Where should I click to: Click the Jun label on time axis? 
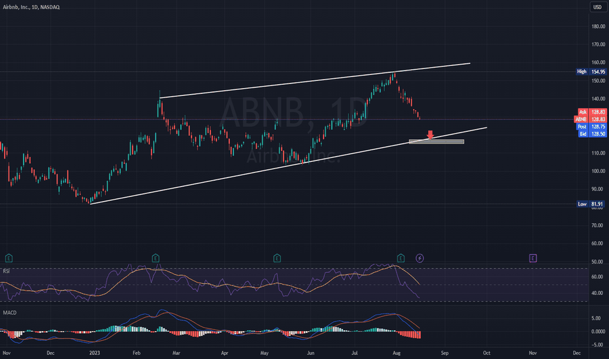click(x=310, y=352)
